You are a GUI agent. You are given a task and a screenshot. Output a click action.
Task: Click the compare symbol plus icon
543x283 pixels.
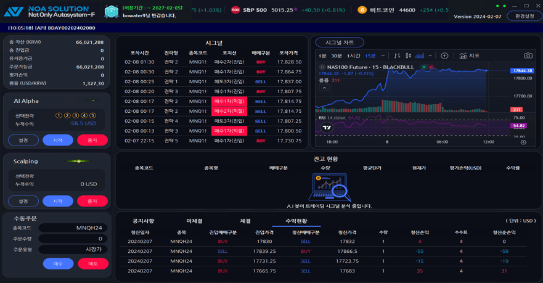[444, 55]
